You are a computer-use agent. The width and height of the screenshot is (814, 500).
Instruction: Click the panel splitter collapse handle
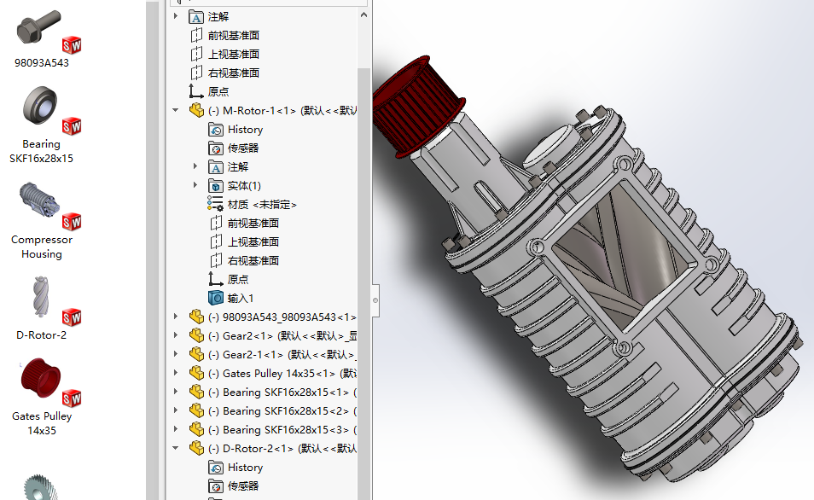[375, 300]
